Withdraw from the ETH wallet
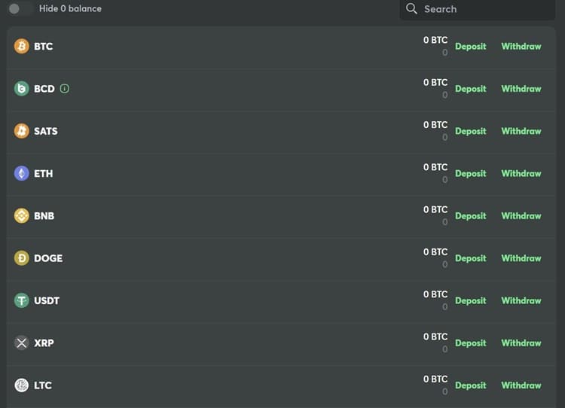Image resolution: width=565 pixels, height=408 pixels. coord(521,173)
